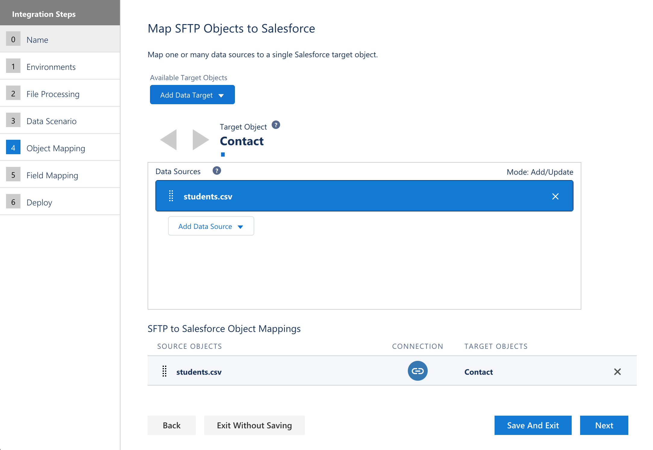This screenshot has height=450, width=653.
Task: Click Exit Without Saving
Action: pyautogui.click(x=255, y=425)
